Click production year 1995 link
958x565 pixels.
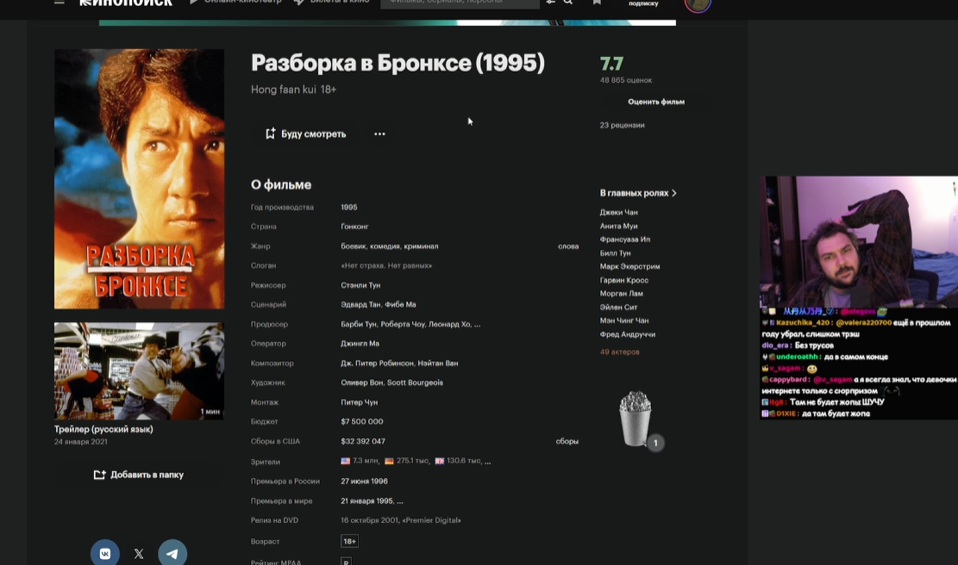click(349, 208)
